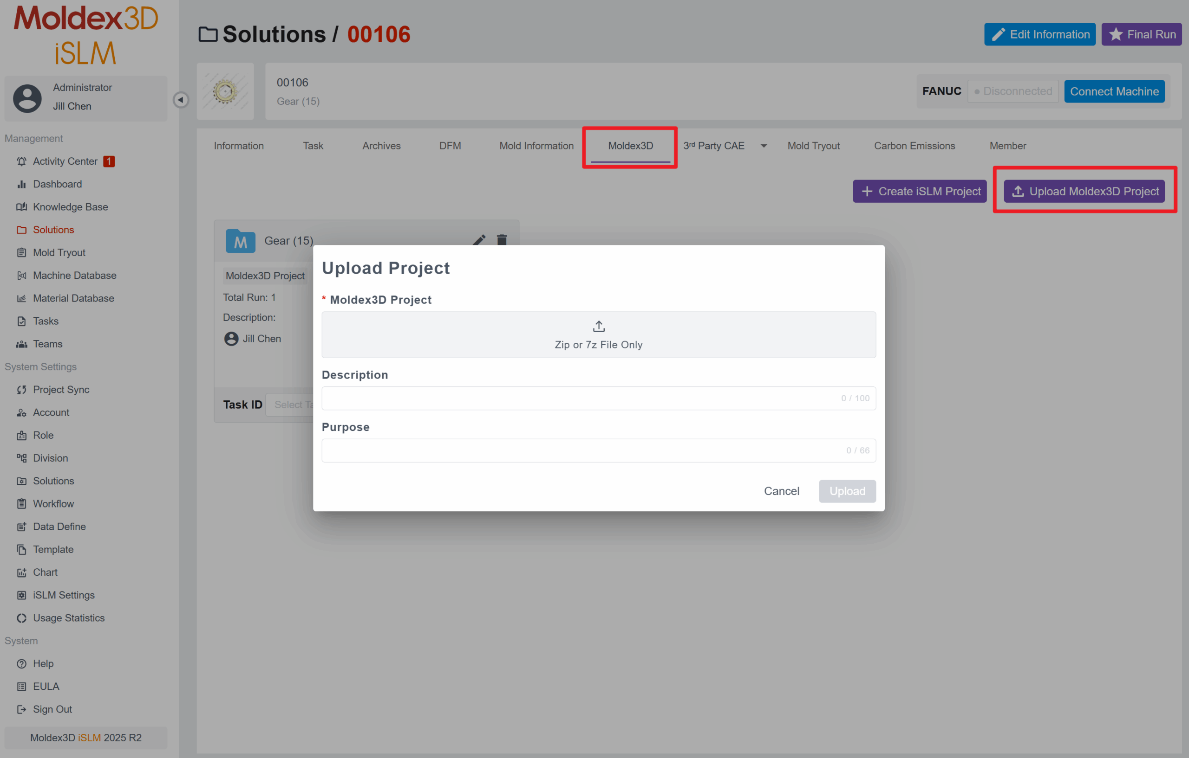Click the Teams people icon
This screenshot has width=1189, height=758.
coord(21,344)
